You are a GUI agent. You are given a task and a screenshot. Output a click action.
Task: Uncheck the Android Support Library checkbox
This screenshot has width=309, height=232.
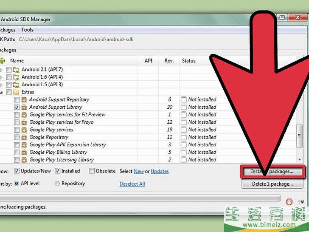pyautogui.click(x=17, y=108)
